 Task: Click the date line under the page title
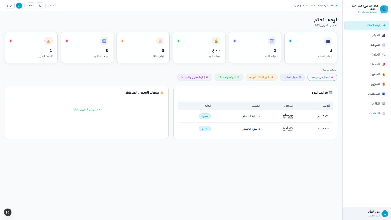coord(326,26)
